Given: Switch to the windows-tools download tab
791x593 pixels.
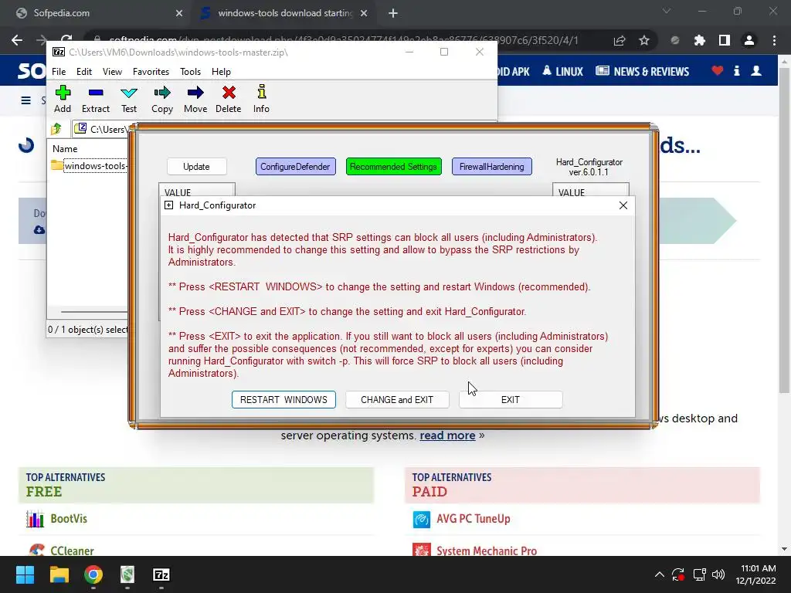Looking at the screenshot, I should coord(284,13).
